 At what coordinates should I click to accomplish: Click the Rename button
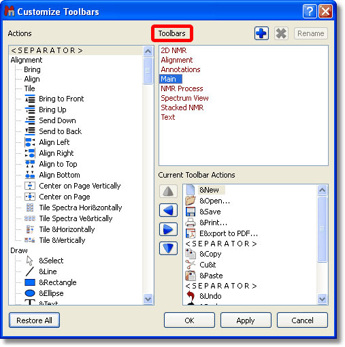point(311,33)
